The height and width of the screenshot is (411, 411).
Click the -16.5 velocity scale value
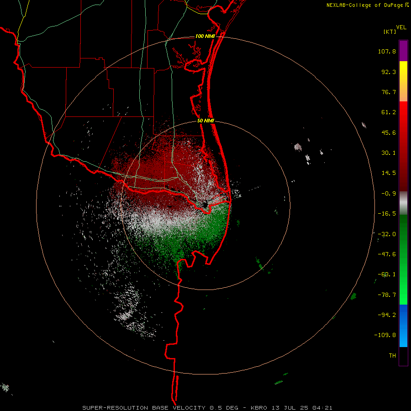pyautogui.click(x=387, y=214)
